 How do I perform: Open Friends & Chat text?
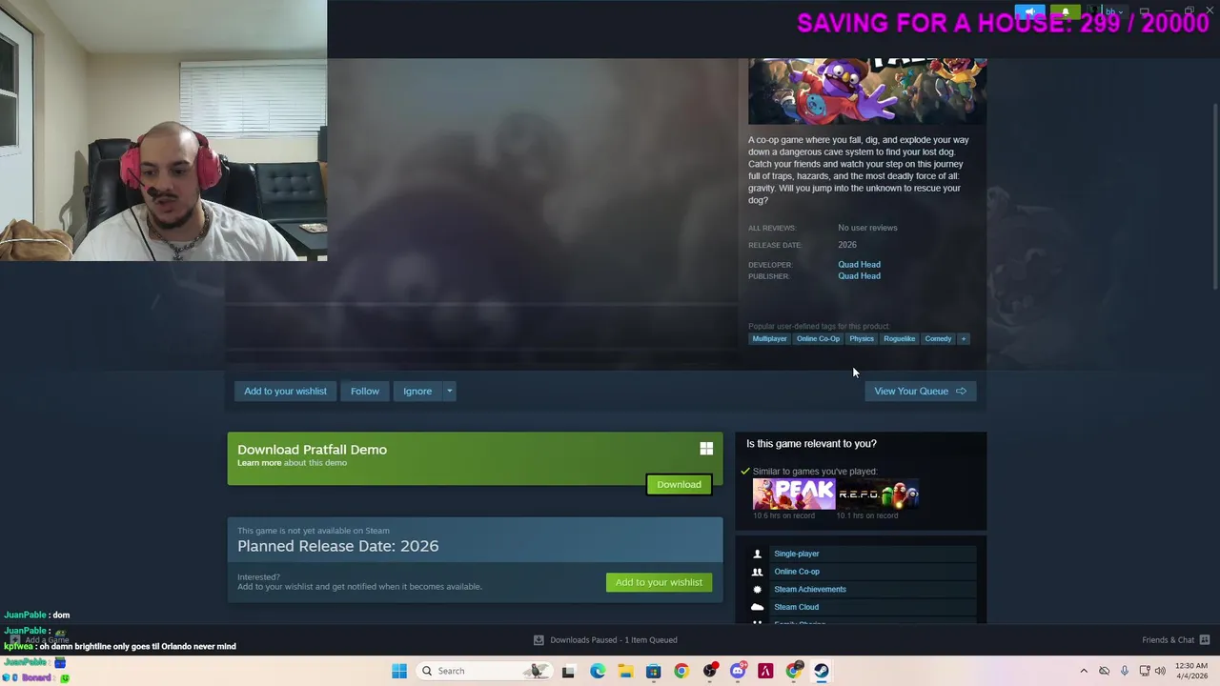click(x=1168, y=640)
